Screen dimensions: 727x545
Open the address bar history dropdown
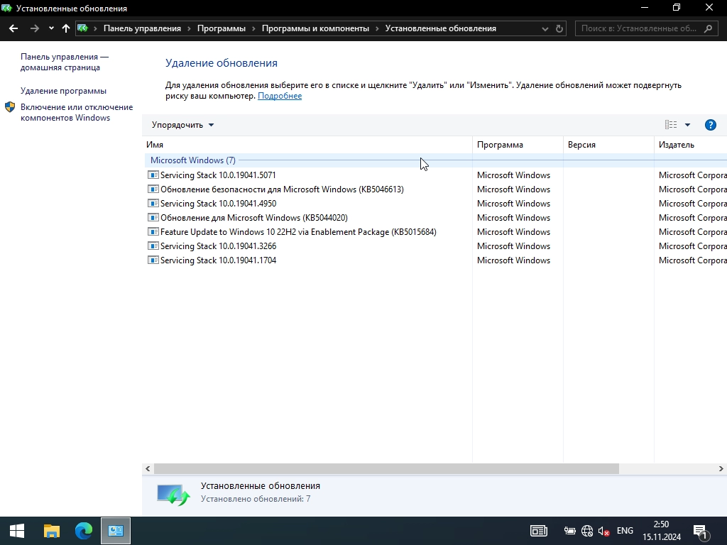coord(545,28)
